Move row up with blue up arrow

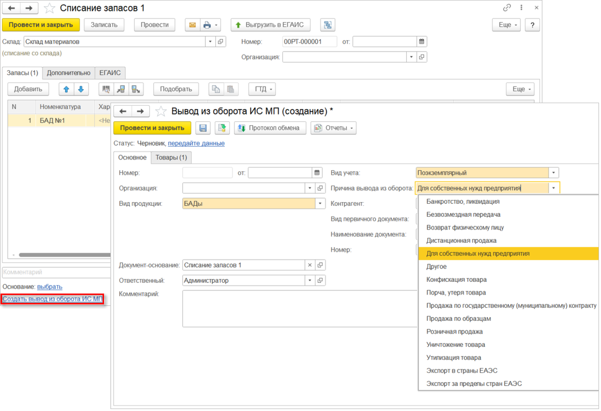pos(66,89)
